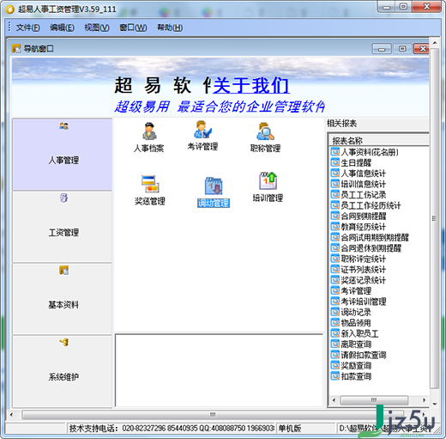Select the 基本资料 sidebar section
The height and width of the screenshot is (439, 446).
tap(63, 299)
